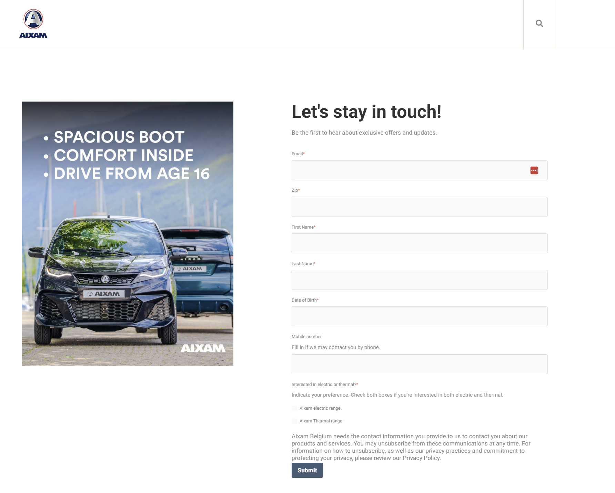The width and height of the screenshot is (615, 493).
Task: Focus the Date of Birth input field
Action: [x=420, y=316]
